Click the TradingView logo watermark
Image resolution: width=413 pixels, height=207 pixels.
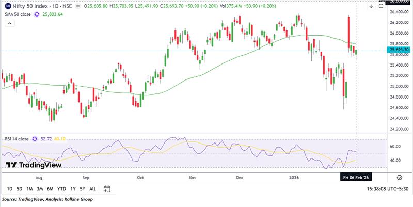[34, 165]
